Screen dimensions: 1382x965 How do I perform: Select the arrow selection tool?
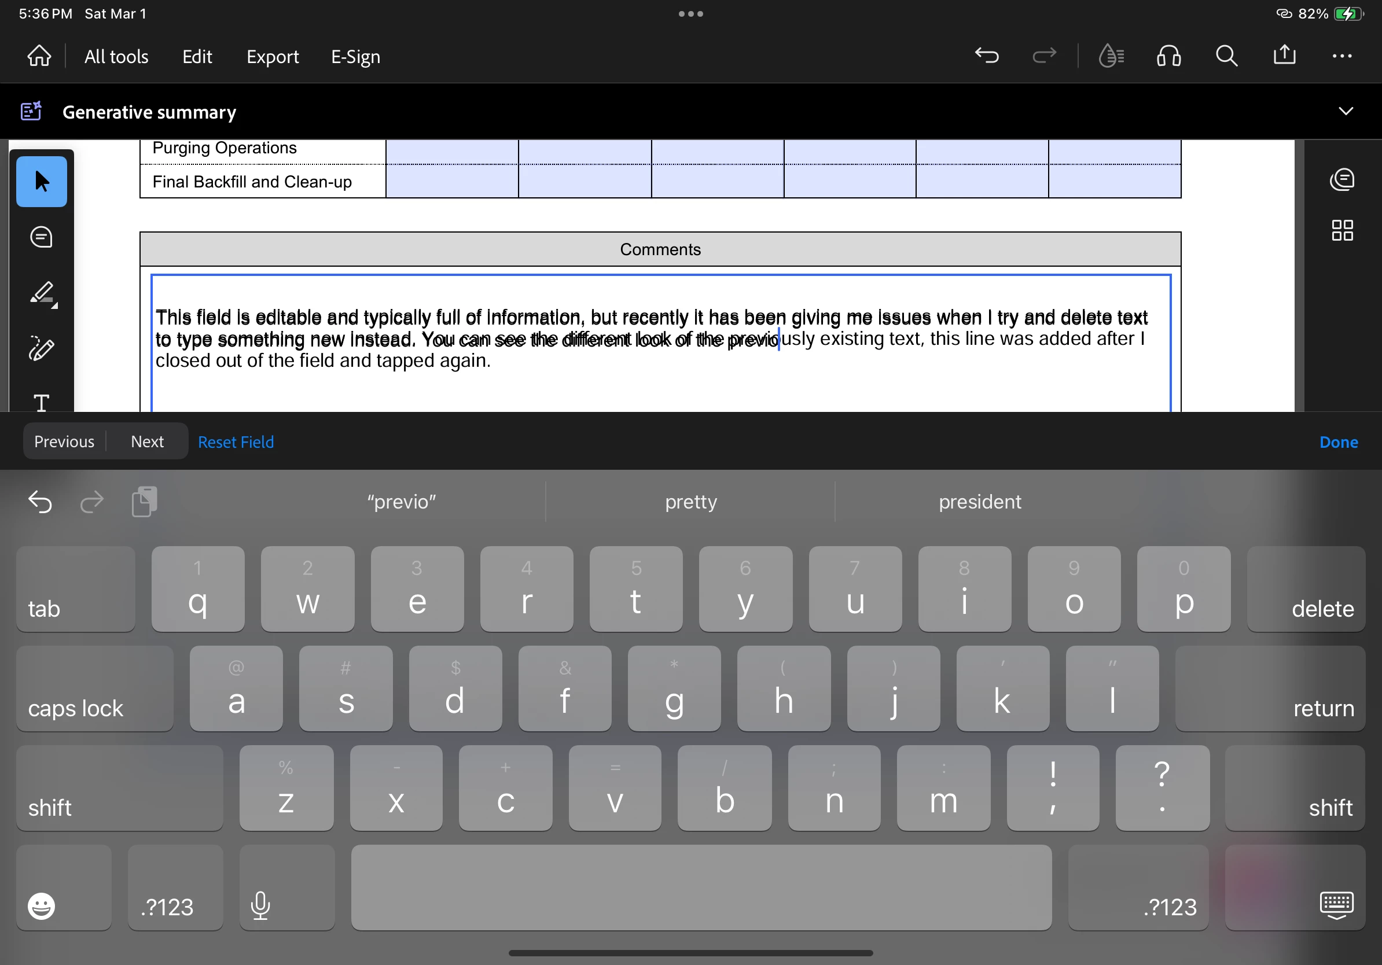(x=42, y=181)
